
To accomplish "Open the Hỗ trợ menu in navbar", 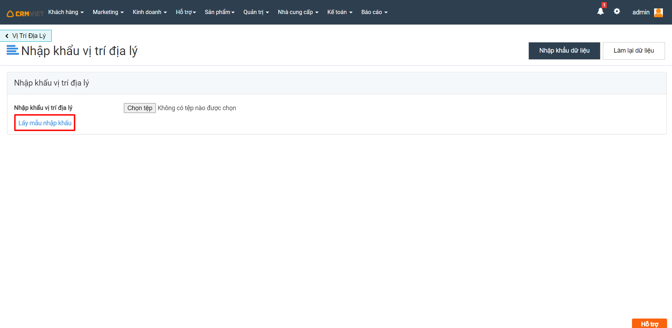I will [x=186, y=12].
